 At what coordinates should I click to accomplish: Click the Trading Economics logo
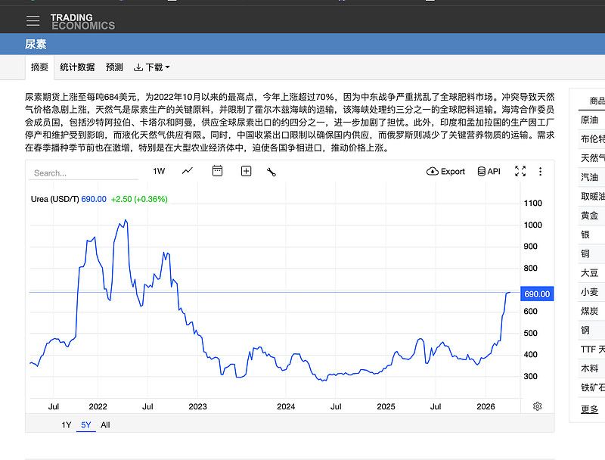(x=82, y=21)
